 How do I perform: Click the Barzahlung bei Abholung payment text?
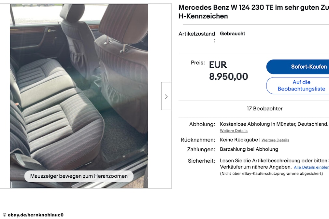(249, 149)
